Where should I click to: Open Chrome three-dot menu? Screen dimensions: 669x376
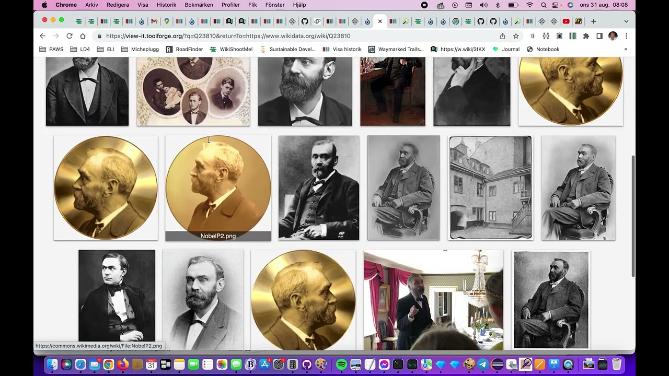[626, 36]
